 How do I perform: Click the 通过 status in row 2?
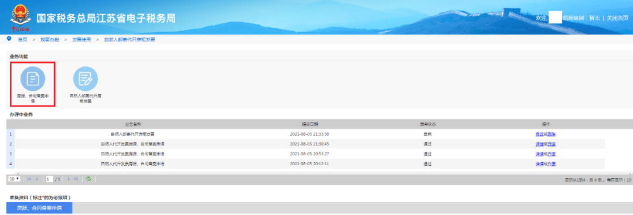pyautogui.click(x=427, y=144)
